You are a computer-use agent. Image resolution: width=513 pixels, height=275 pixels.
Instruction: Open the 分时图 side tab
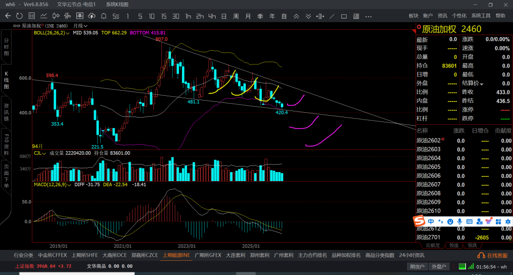pos(6,47)
